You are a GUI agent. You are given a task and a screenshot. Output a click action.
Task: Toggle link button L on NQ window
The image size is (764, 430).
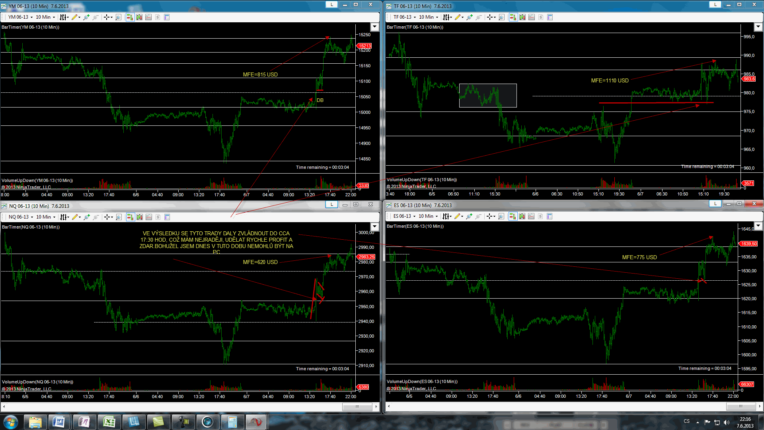pyautogui.click(x=331, y=205)
